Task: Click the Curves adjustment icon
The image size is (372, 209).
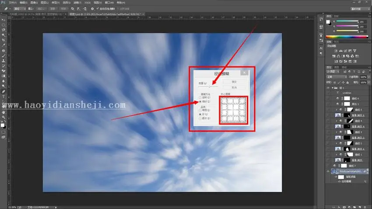Action: click(345, 51)
